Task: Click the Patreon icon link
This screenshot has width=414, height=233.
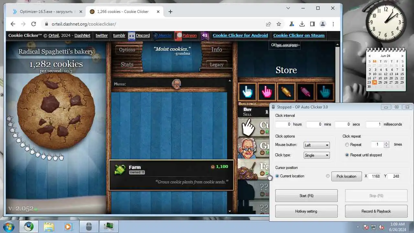Action: (178, 36)
